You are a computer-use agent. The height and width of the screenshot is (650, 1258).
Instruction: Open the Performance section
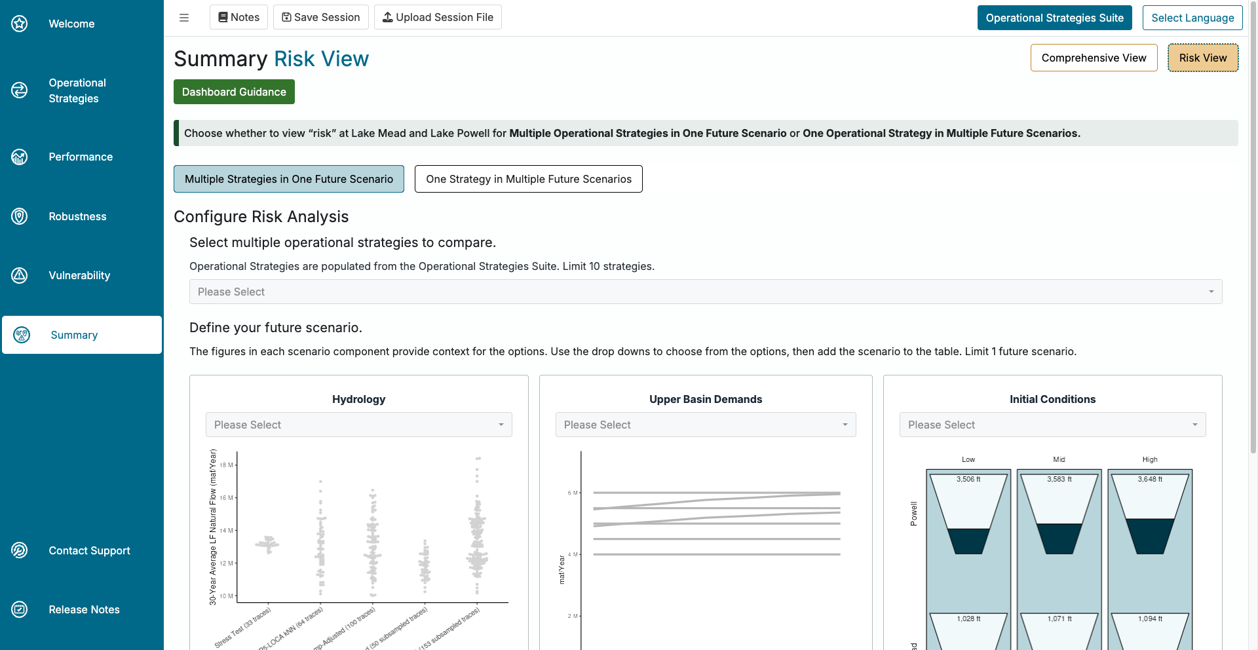point(82,157)
